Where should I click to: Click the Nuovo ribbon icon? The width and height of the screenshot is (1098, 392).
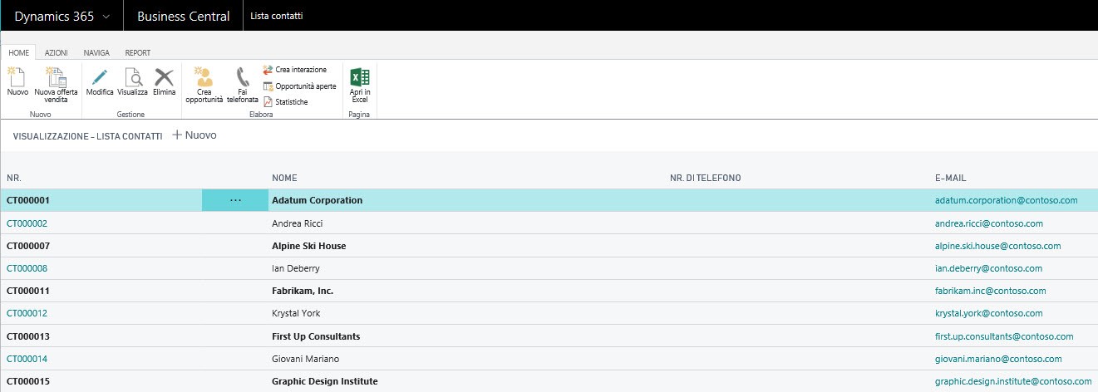pos(17,77)
